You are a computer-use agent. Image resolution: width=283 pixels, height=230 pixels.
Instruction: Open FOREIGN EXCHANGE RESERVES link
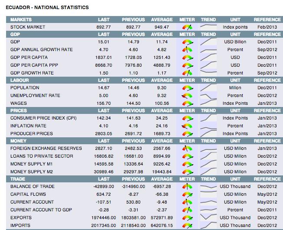[46, 149]
